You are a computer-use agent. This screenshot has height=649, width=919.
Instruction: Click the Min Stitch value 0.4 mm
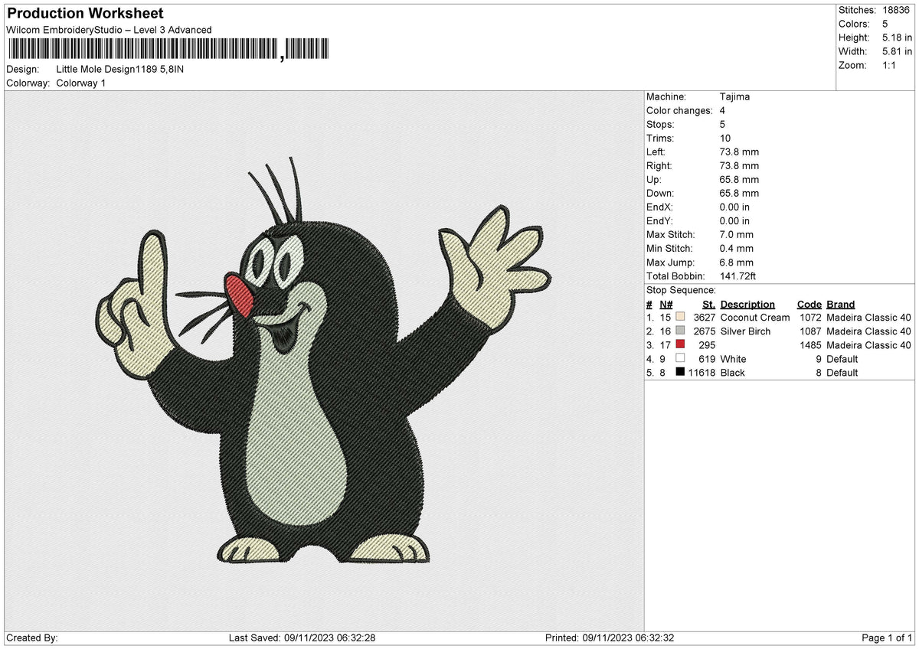pyautogui.click(x=737, y=248)
